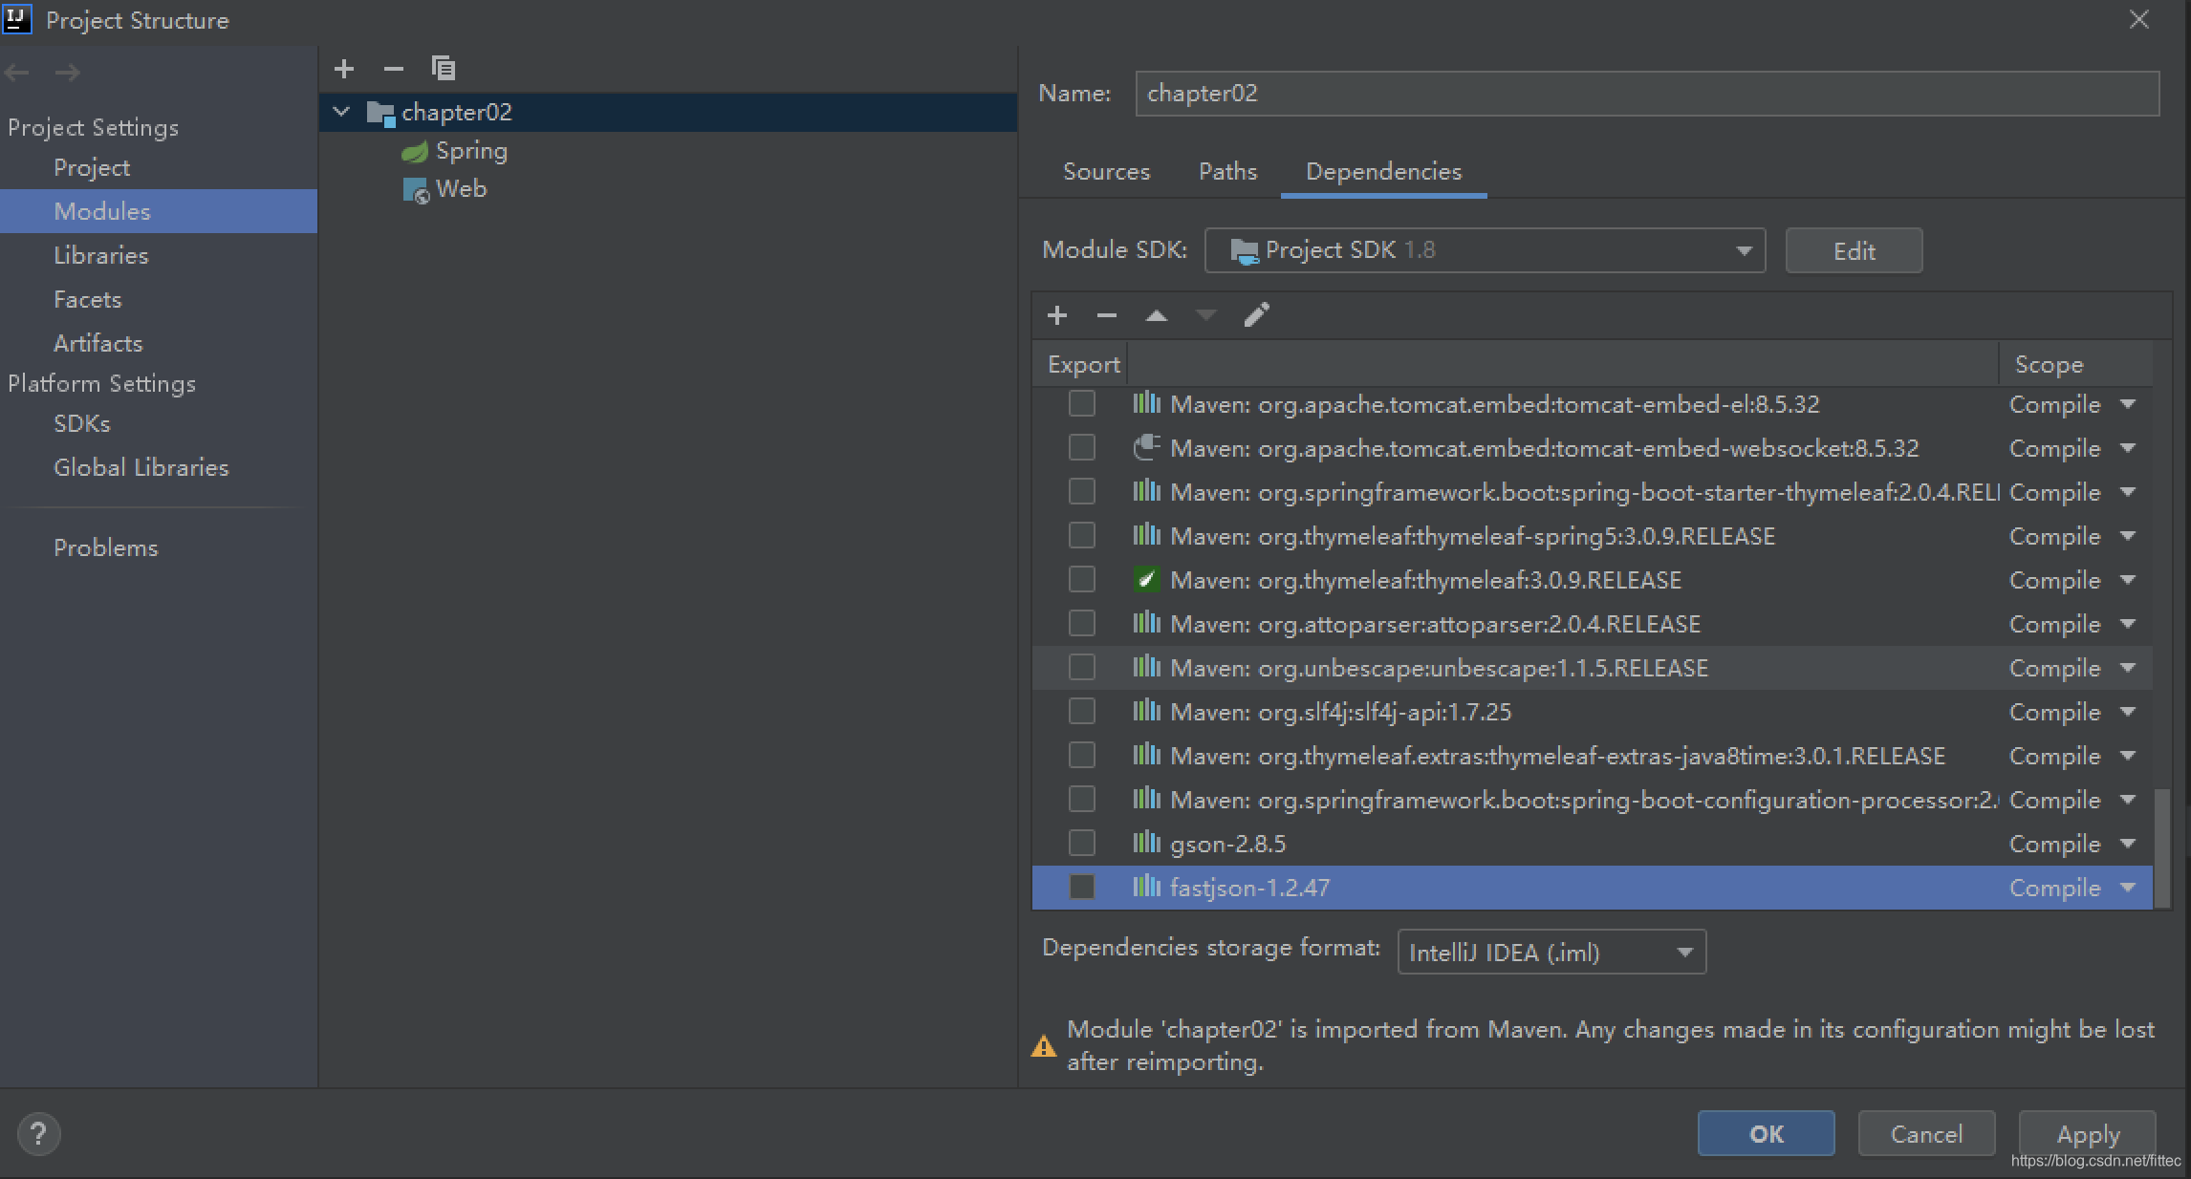Click the library icon next to gson-2.8.5

click(x=1146, y=843)
